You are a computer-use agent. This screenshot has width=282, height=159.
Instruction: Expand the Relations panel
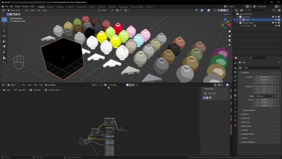245,114
